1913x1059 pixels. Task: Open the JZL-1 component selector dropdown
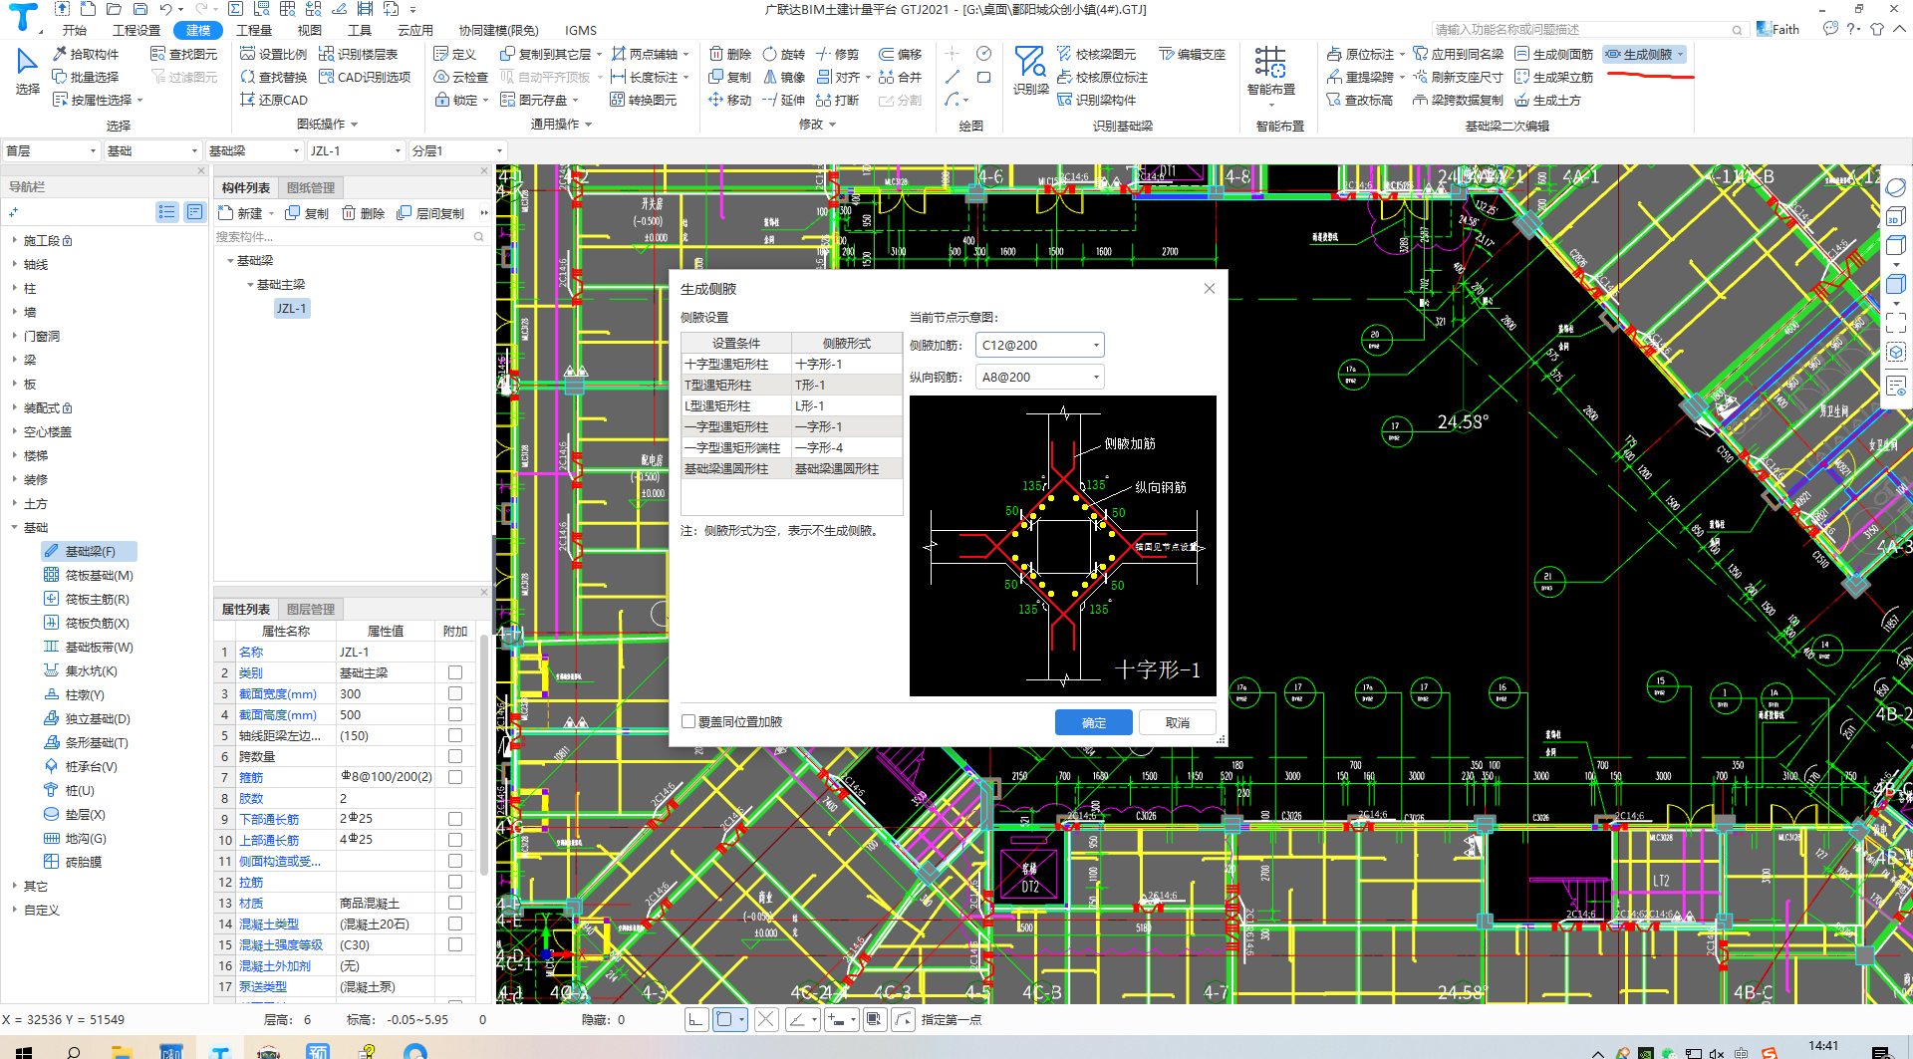point(357,150)
